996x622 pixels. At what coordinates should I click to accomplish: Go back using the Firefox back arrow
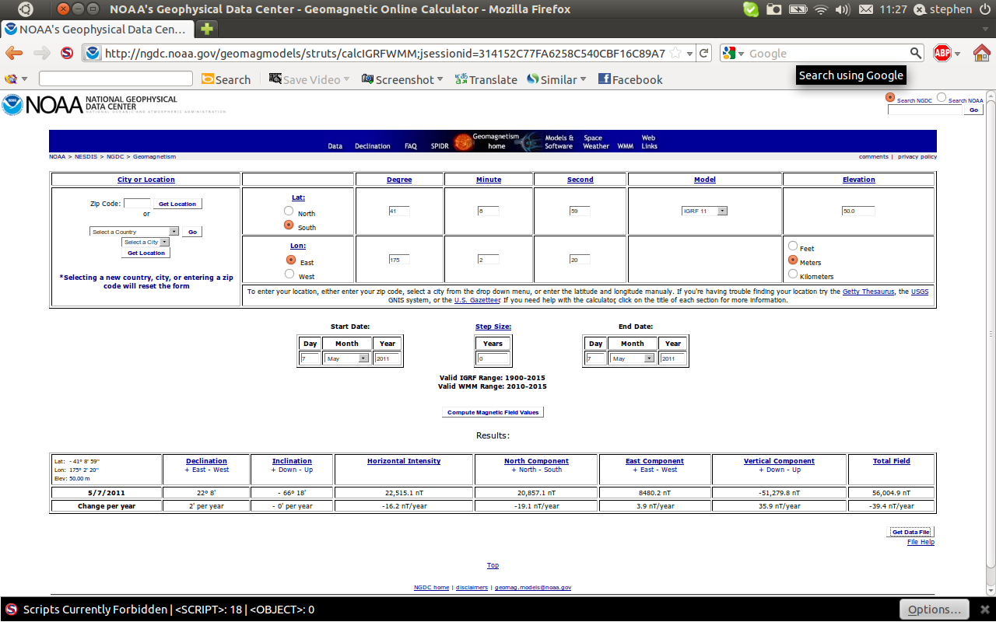pos(14,54)
